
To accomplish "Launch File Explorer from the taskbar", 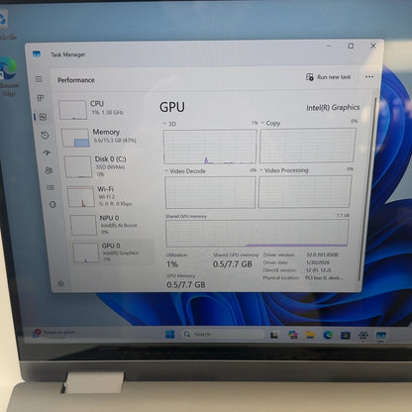I will tap(310, 335).
